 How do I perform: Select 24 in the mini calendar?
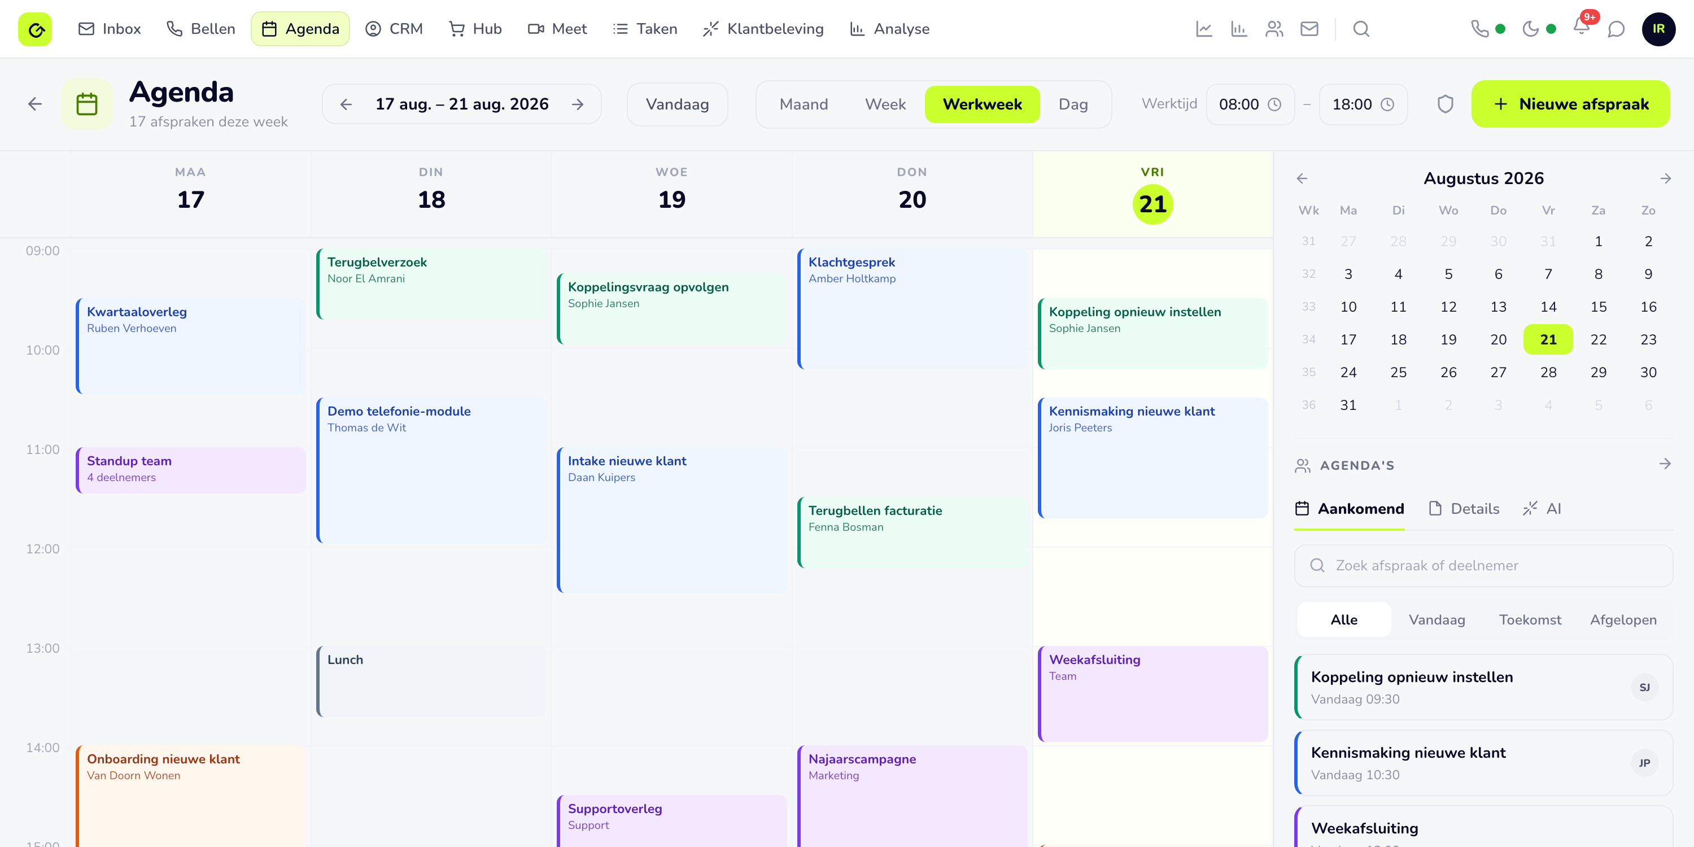pos(1348,372)
